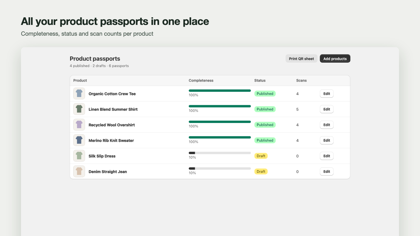Edit the Denim Straight Jean passport
This screenshot has width=420, height=236.
327,171
